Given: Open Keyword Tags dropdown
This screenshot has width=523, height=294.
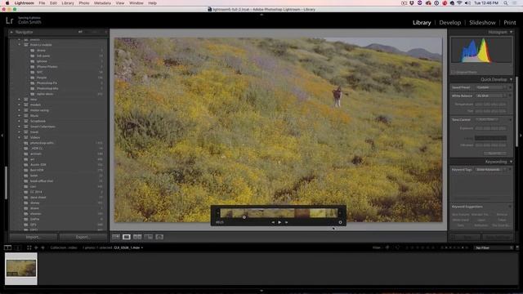Looking at the screenshot, I should coord(491,170).
